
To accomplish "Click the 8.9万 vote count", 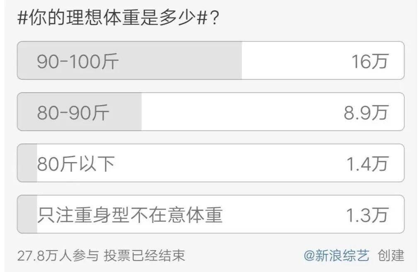I will coord(366,112).
